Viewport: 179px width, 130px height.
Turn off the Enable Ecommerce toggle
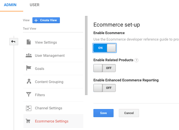[105, 48]
